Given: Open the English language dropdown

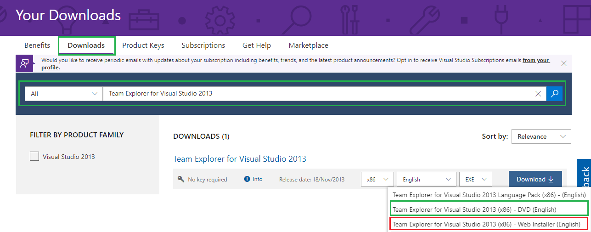Looking at the screenshot, I should point(427,179).
